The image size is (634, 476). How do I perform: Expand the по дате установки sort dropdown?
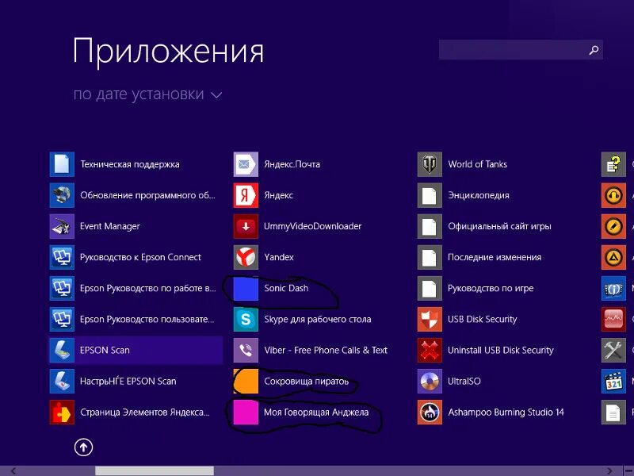(147, 94)
